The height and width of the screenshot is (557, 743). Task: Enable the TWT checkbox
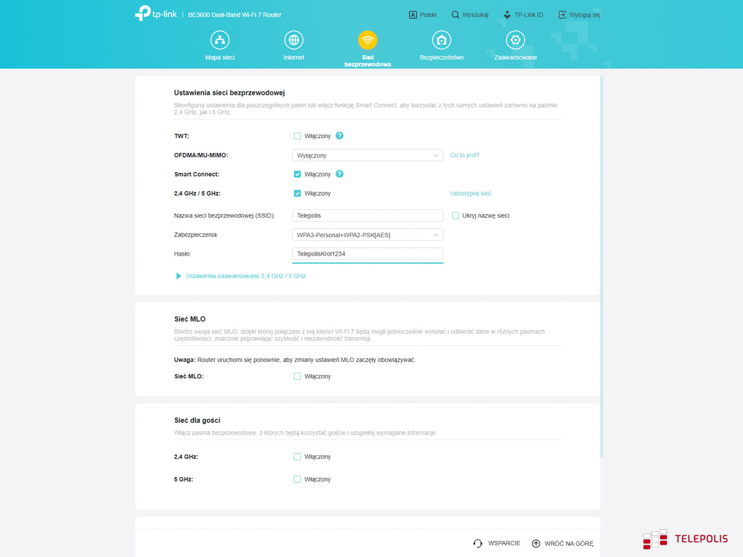pyautogui.click(x=297, y=136)
